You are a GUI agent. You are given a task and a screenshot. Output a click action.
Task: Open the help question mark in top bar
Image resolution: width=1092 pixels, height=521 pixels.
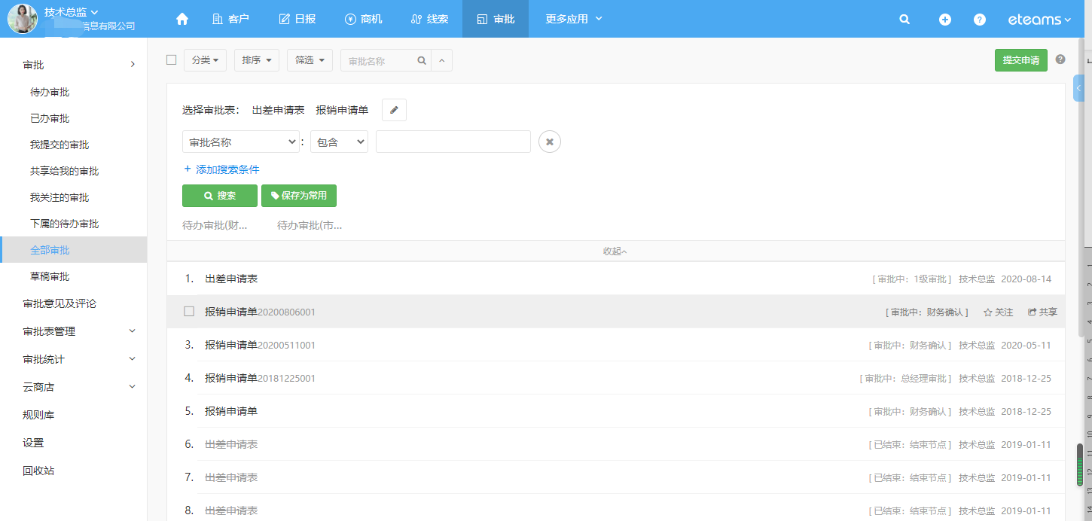pyautogui.click(x=979, y=20)
